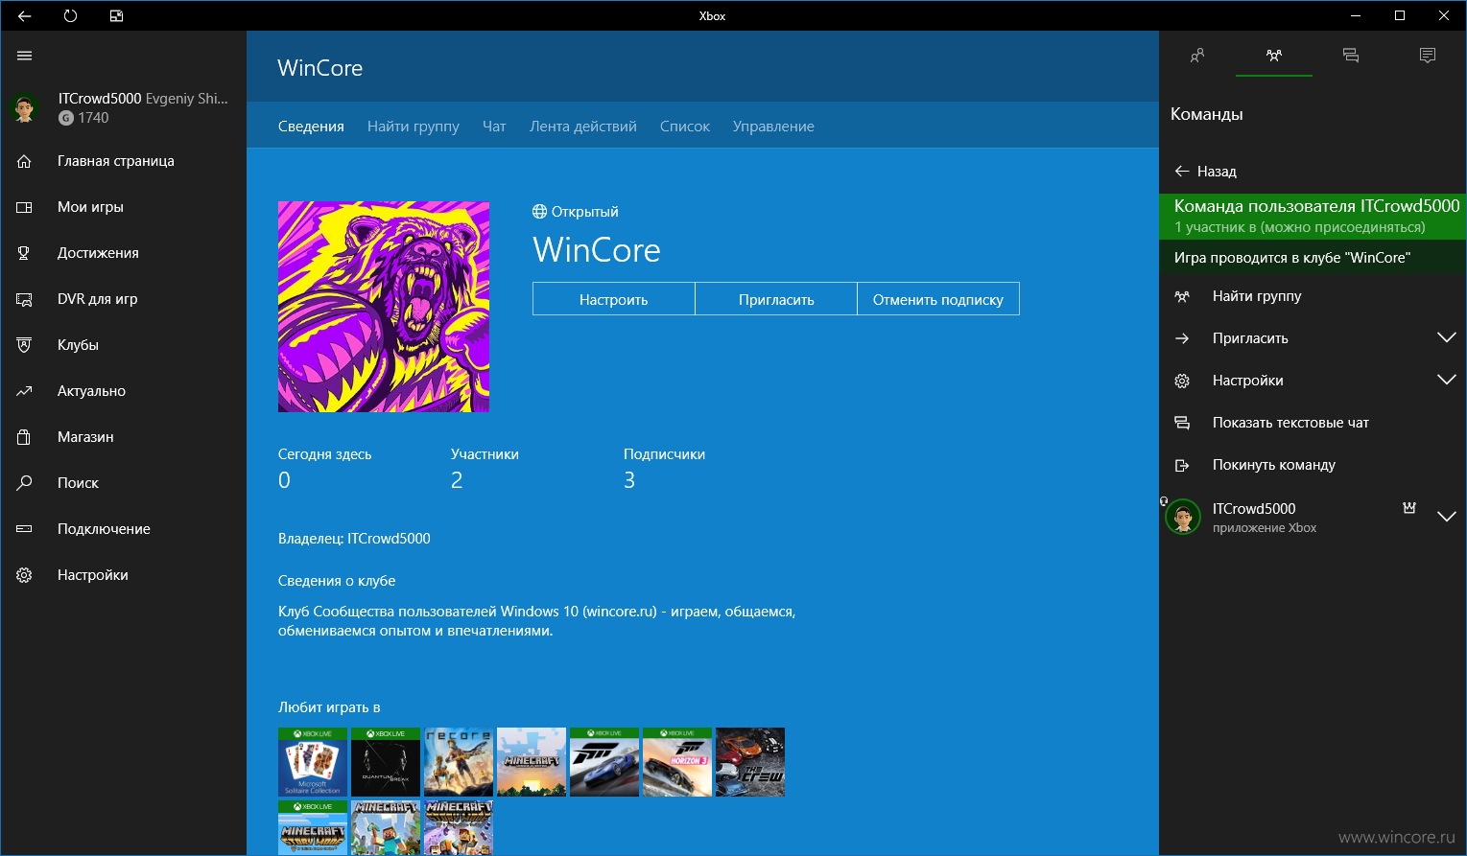Open the Управление tab
This screenshot has width=1467, height=856.
[773, 127]
